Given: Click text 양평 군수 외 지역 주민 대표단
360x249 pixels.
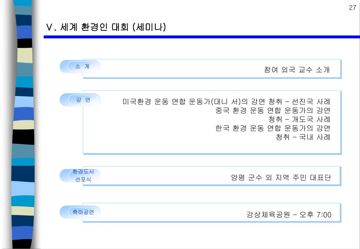Looking at the screenshot, I should tap(281, 177).
